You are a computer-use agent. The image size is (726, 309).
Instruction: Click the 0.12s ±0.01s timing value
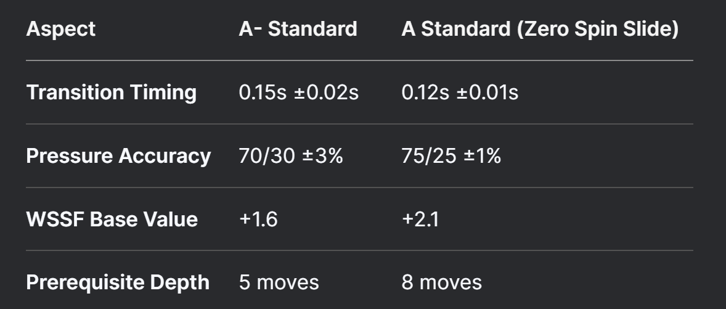point(460,93)
